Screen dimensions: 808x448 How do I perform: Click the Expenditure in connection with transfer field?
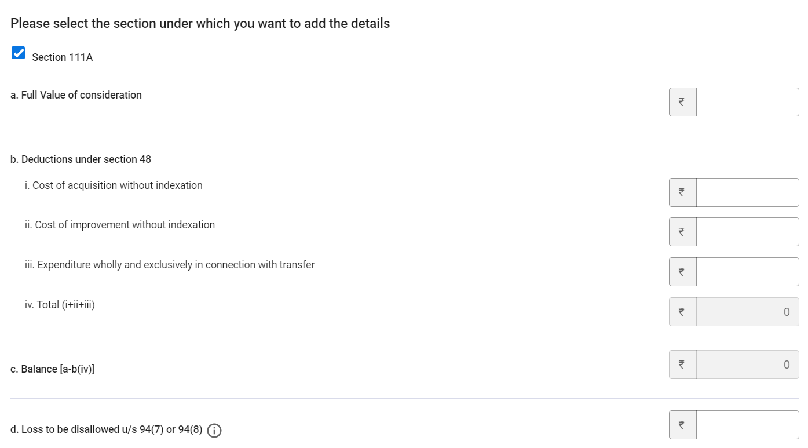[x=747, y=271]
